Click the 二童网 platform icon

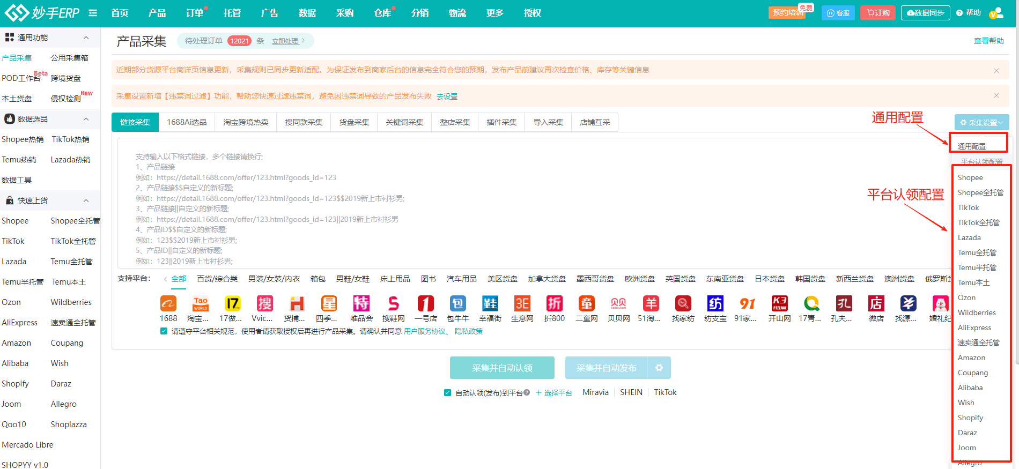coord(587,303)
